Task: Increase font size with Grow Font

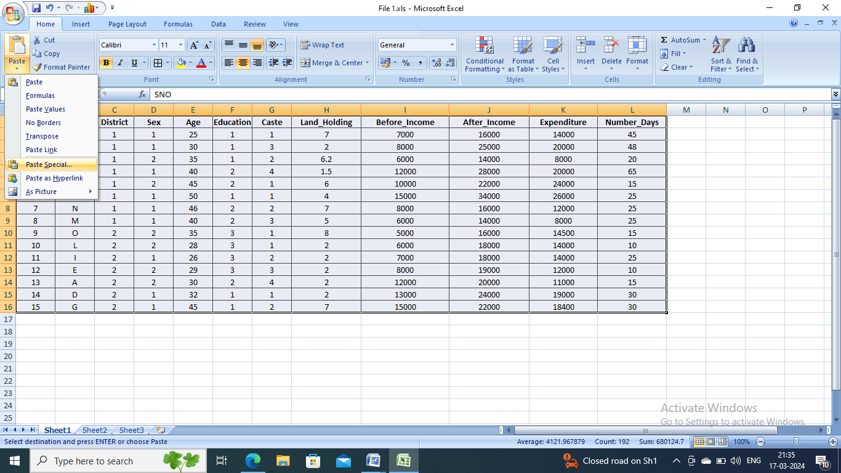Action: [x=195, y=45]
